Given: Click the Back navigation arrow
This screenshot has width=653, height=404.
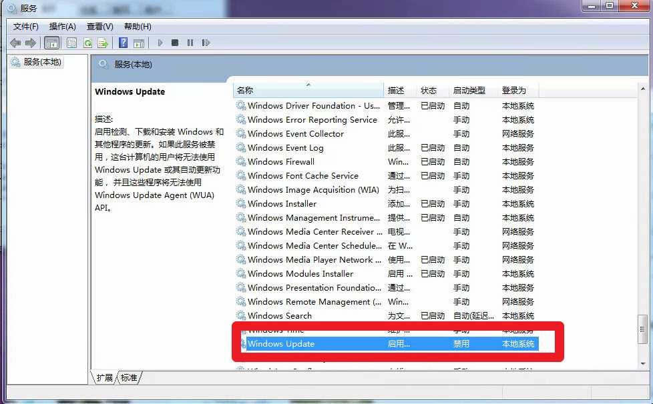Looking at the screenshot, I should (x=15, y=43).
